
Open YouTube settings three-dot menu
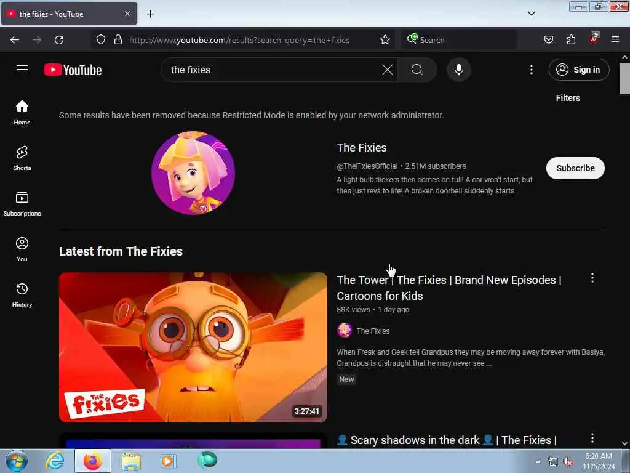click(531, 70)
